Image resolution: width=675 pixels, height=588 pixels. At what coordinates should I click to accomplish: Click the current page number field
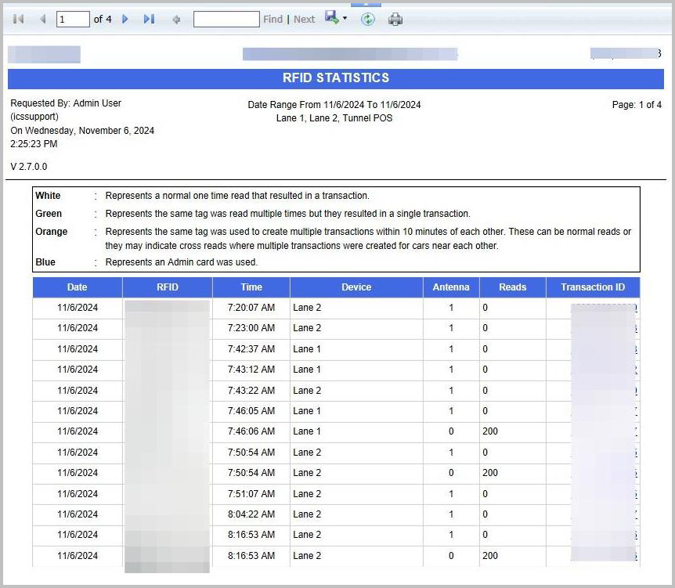coord(73,20)
